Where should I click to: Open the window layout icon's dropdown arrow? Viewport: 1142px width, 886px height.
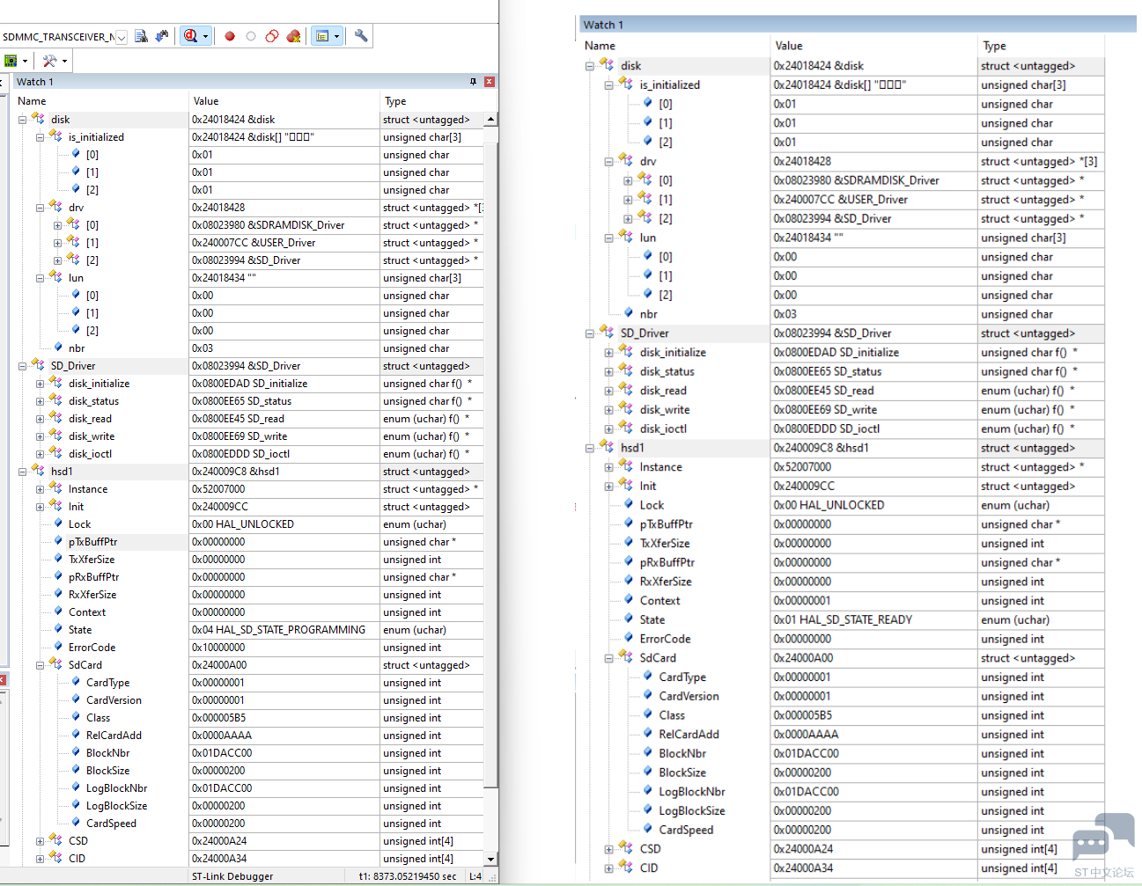coord(337,36)
